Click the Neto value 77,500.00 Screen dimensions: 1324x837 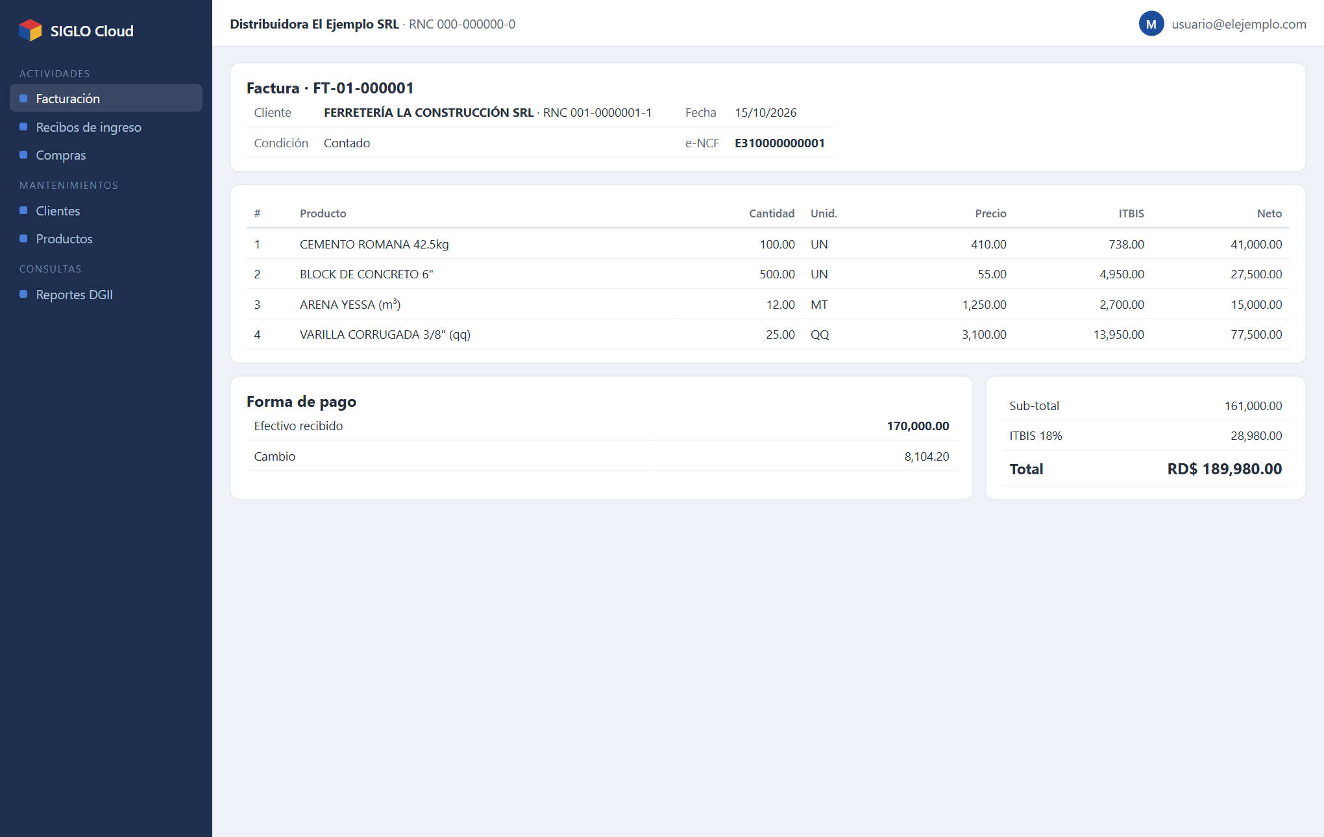(x=1257, y=334)
